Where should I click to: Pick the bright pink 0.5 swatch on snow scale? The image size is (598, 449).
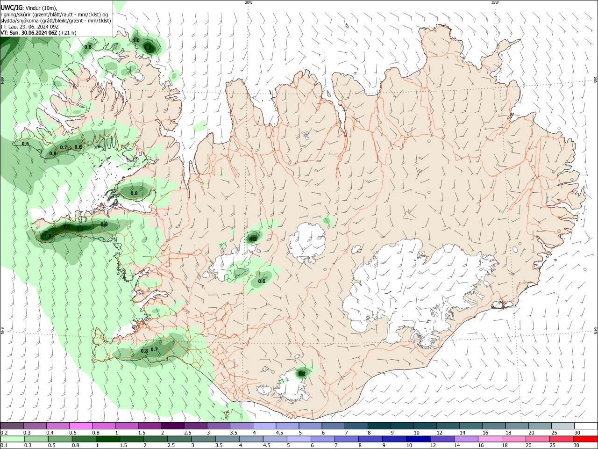pyautogui.click(x=80, y=426)
